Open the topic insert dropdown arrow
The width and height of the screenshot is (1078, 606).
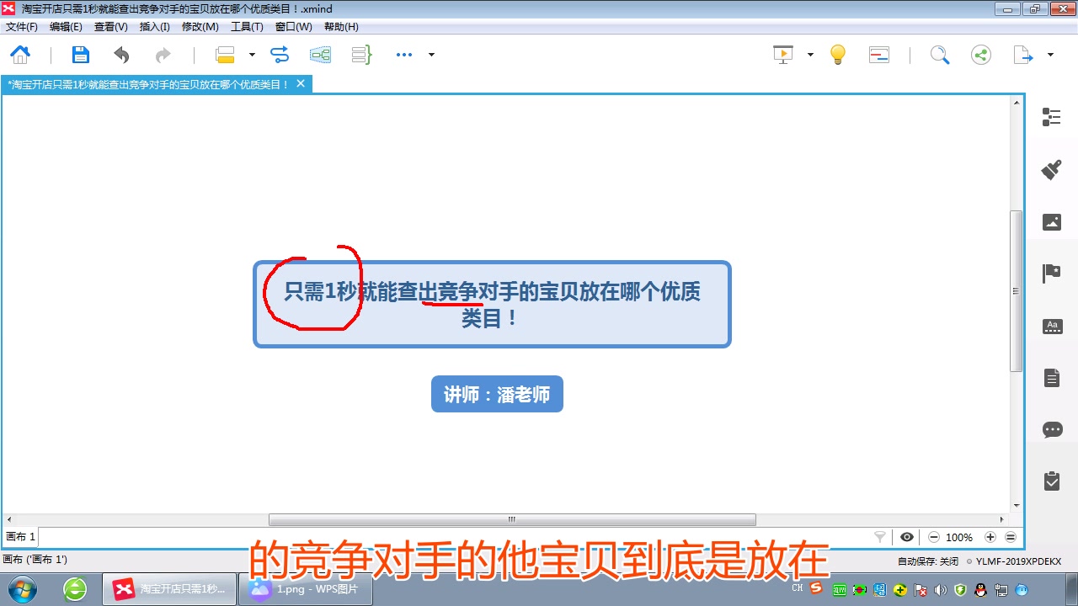pyautogui.click(x=252, y=55)
